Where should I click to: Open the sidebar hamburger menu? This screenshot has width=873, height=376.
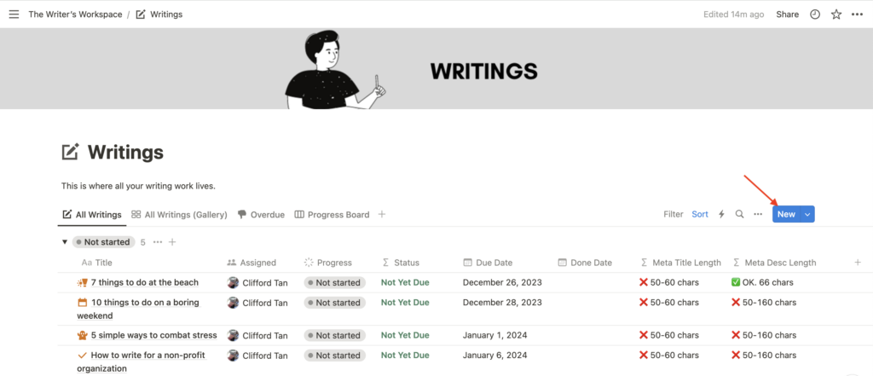[x=14, y=14]
